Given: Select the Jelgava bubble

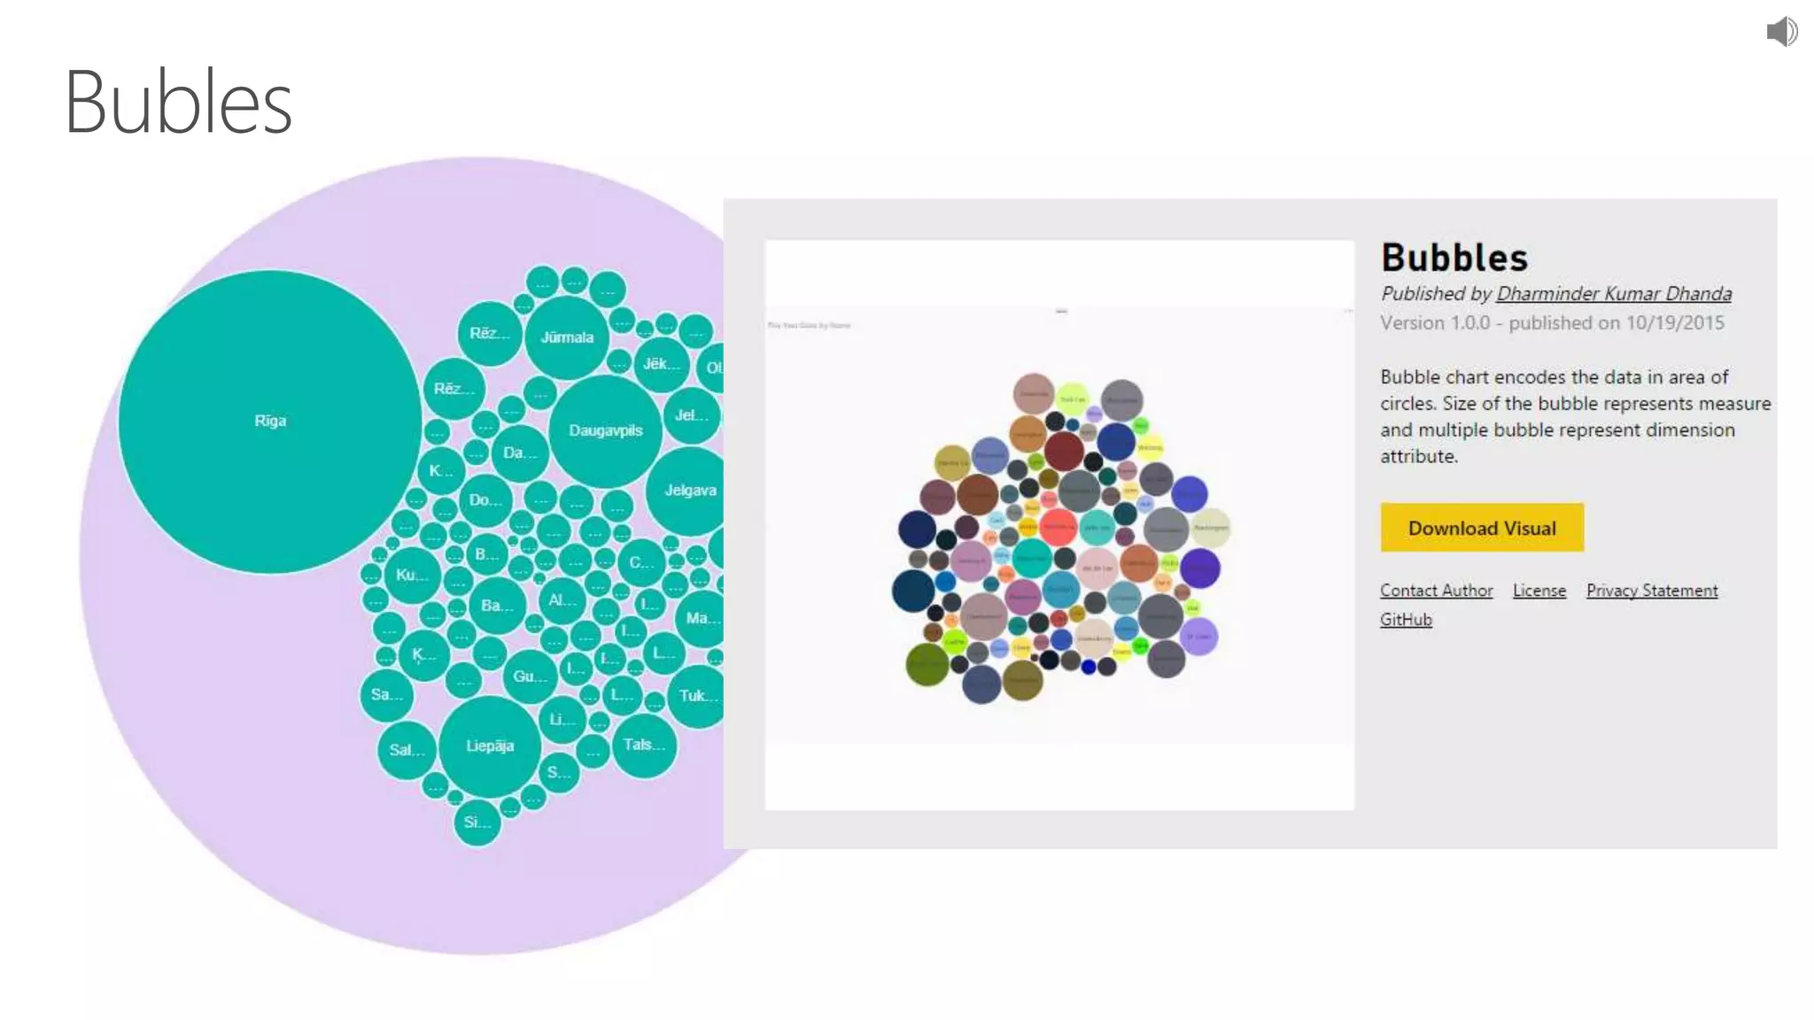Looking at the screenshot, I should [689, 491].
